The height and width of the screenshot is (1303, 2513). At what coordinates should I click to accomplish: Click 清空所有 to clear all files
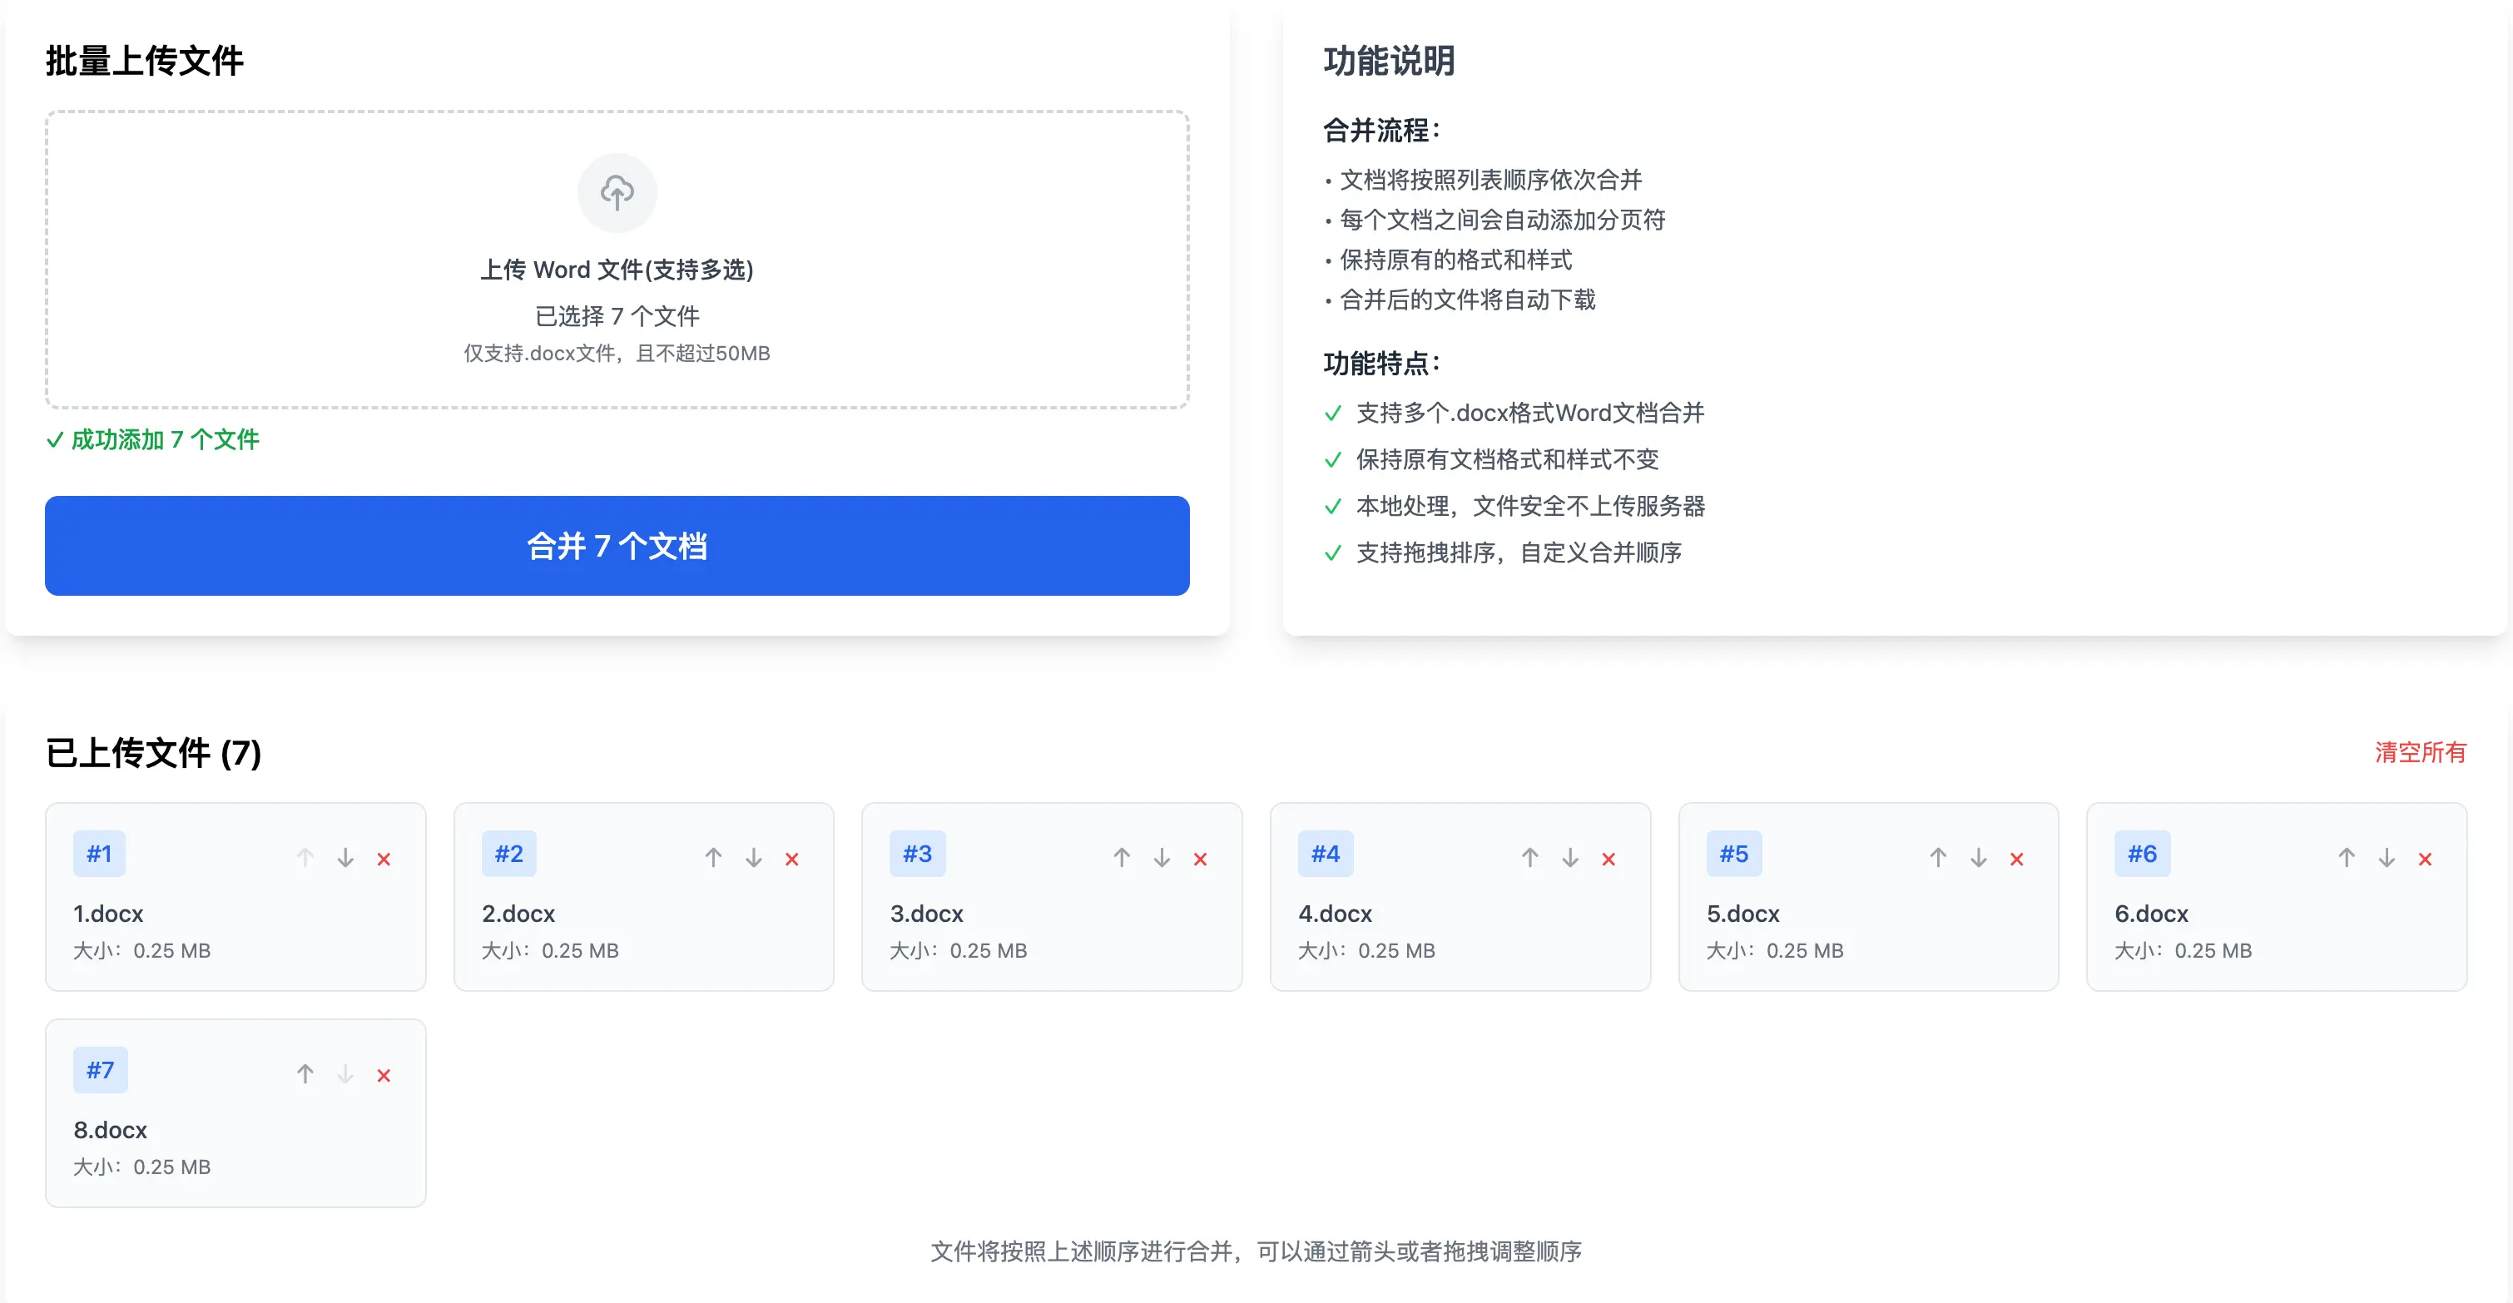click(x=2421, y=752)
